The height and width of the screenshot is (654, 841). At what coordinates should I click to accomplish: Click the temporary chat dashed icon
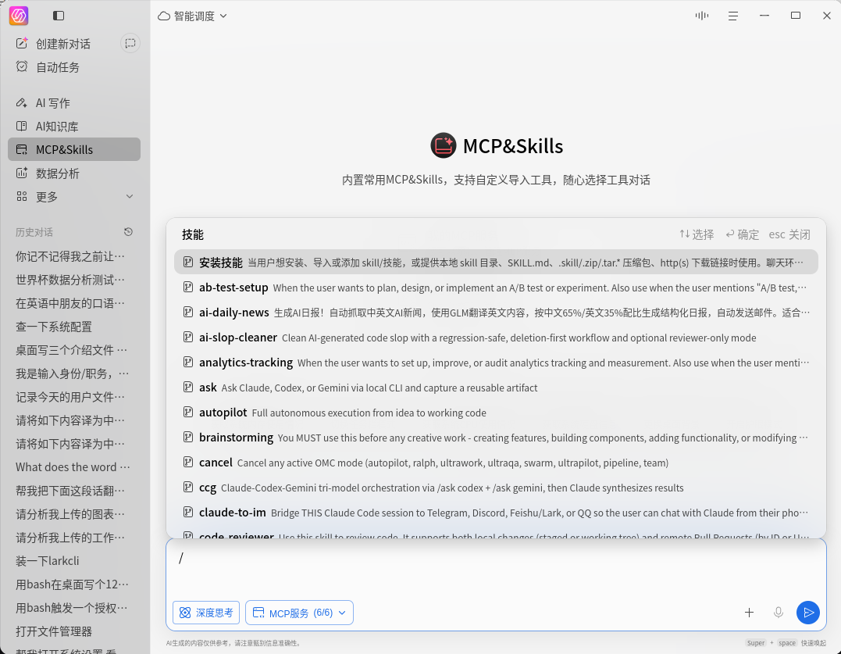(130, 44)
